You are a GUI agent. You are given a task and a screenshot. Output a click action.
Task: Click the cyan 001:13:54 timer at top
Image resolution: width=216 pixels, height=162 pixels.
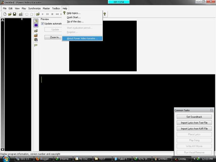point(119,2)
